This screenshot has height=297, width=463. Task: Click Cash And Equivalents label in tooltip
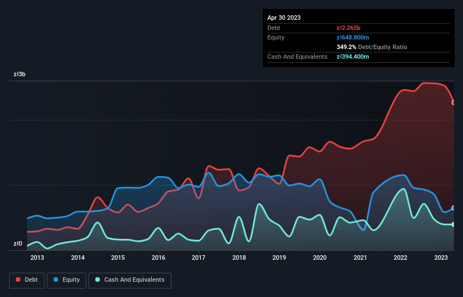pyautogui.click(x=297, y=56)
